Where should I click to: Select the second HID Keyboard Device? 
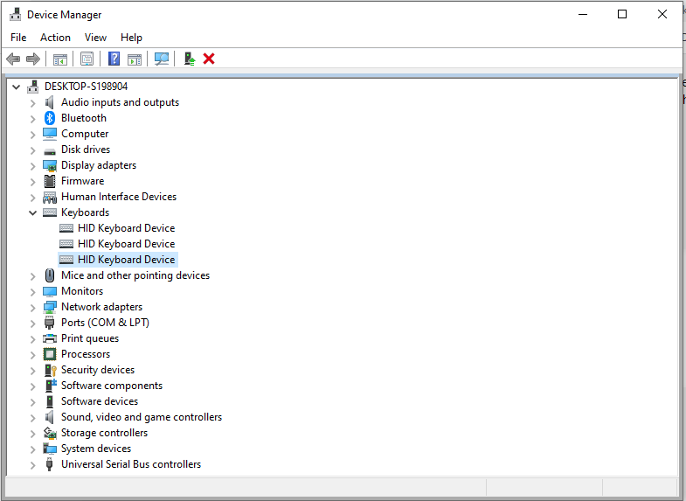click(127, 244)
